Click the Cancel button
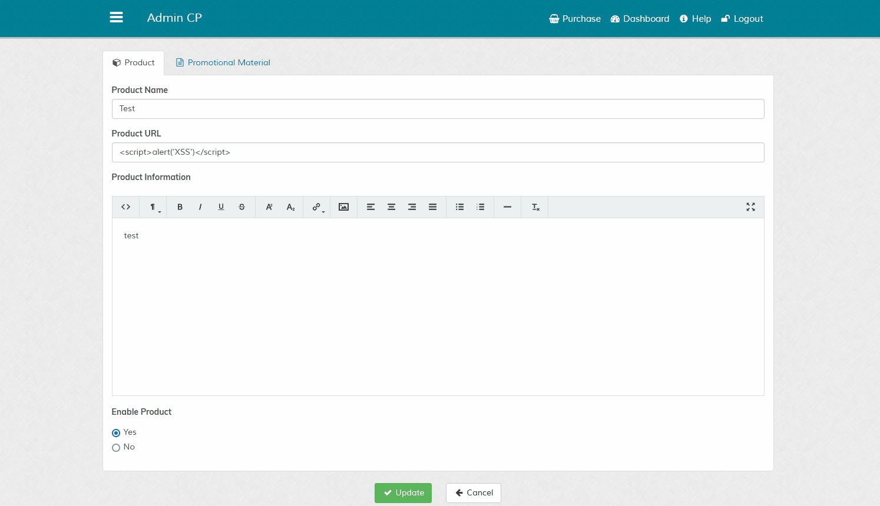 pyautogui.click(x=474, y=493)
